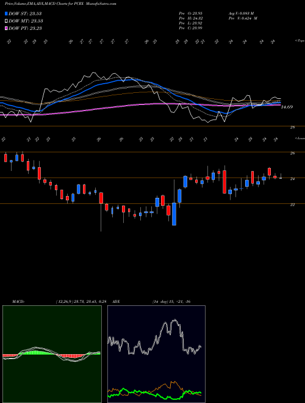Click the large red candlestick right of the 24 level rally
Image resolution: width=305 pixels, height=403 pixels.
pyautogui.click(x=224, y=182)
